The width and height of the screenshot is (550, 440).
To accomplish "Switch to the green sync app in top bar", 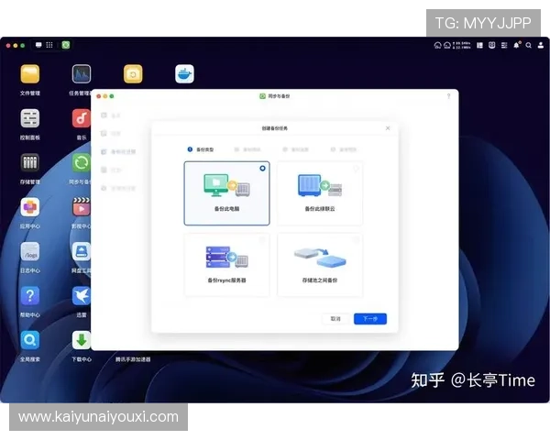I will pyautogui.click(x=66, y=45).
